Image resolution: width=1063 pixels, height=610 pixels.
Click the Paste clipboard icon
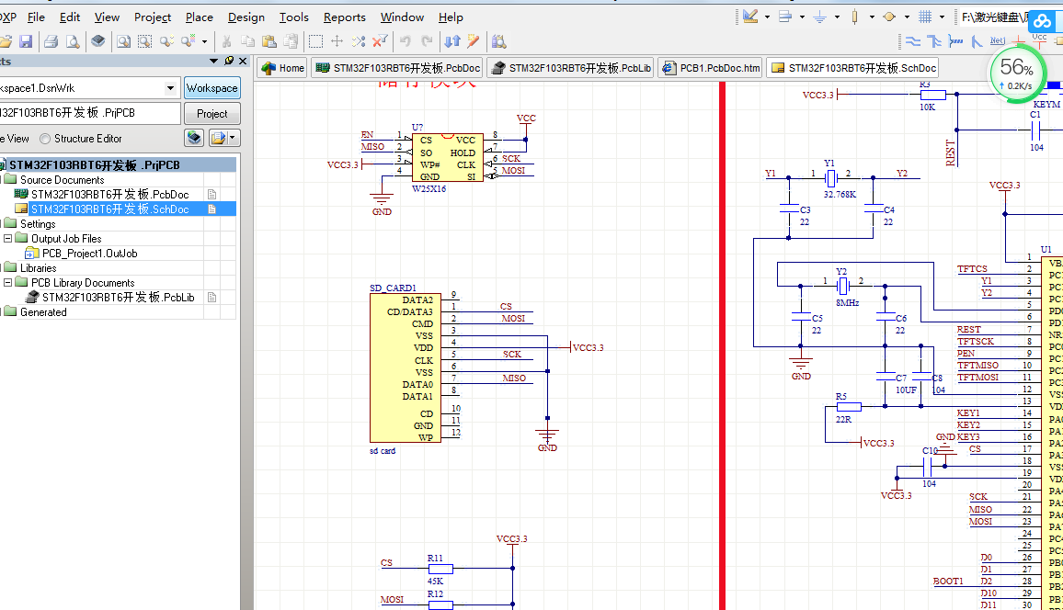point(269,42)
